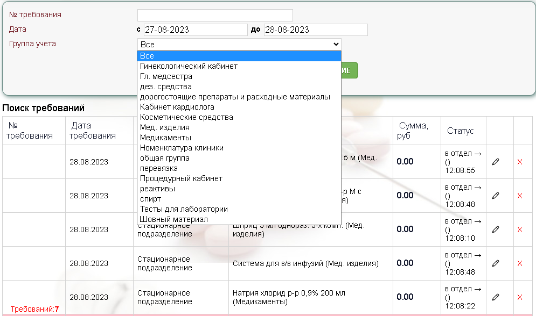
Task: Select спирт option
Action: tap(239, 199)
